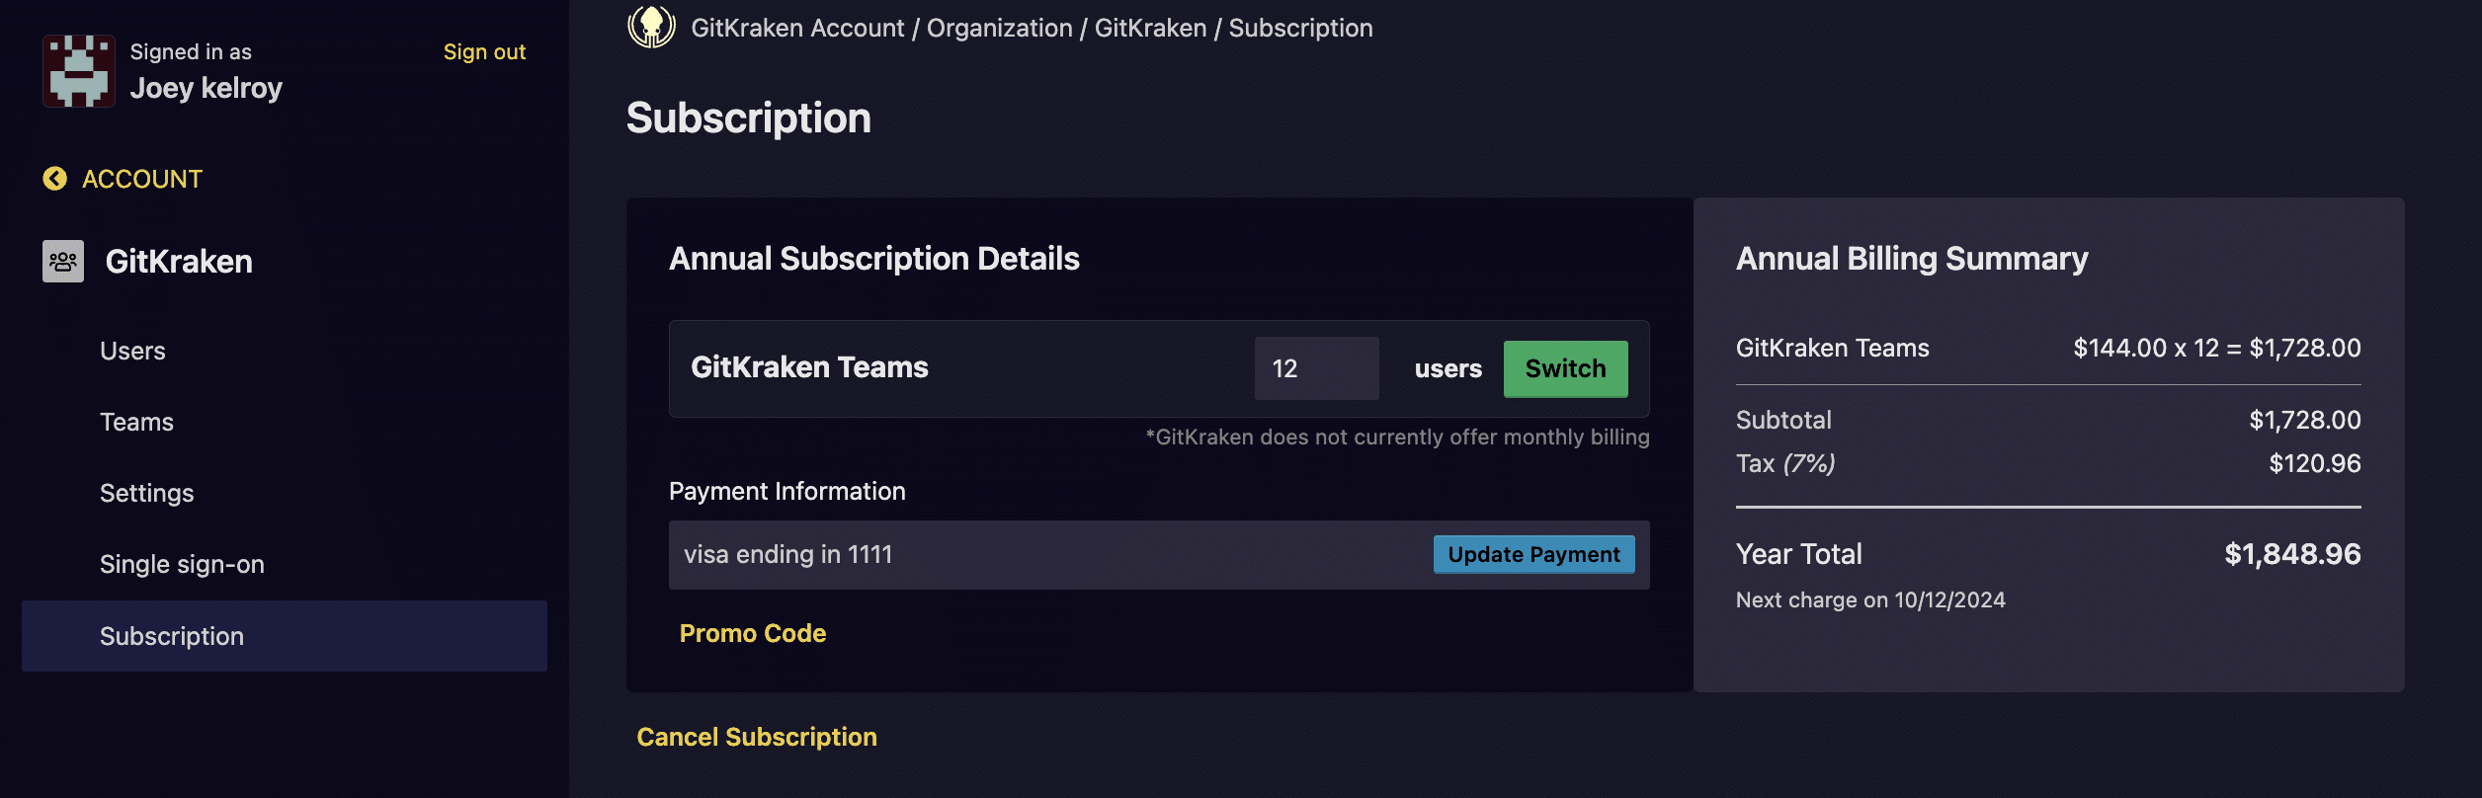2482x798 pixels.
Task: Click the pixel-art user avatar
Action: tap(78, 71)
